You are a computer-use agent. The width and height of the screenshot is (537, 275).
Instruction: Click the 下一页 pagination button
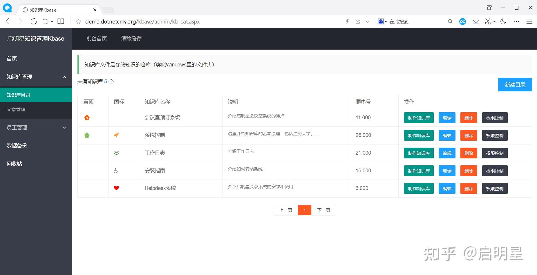tap(324, 210)
